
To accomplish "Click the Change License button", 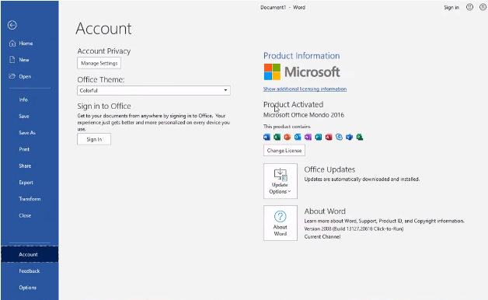I will [x=284, y=150].
